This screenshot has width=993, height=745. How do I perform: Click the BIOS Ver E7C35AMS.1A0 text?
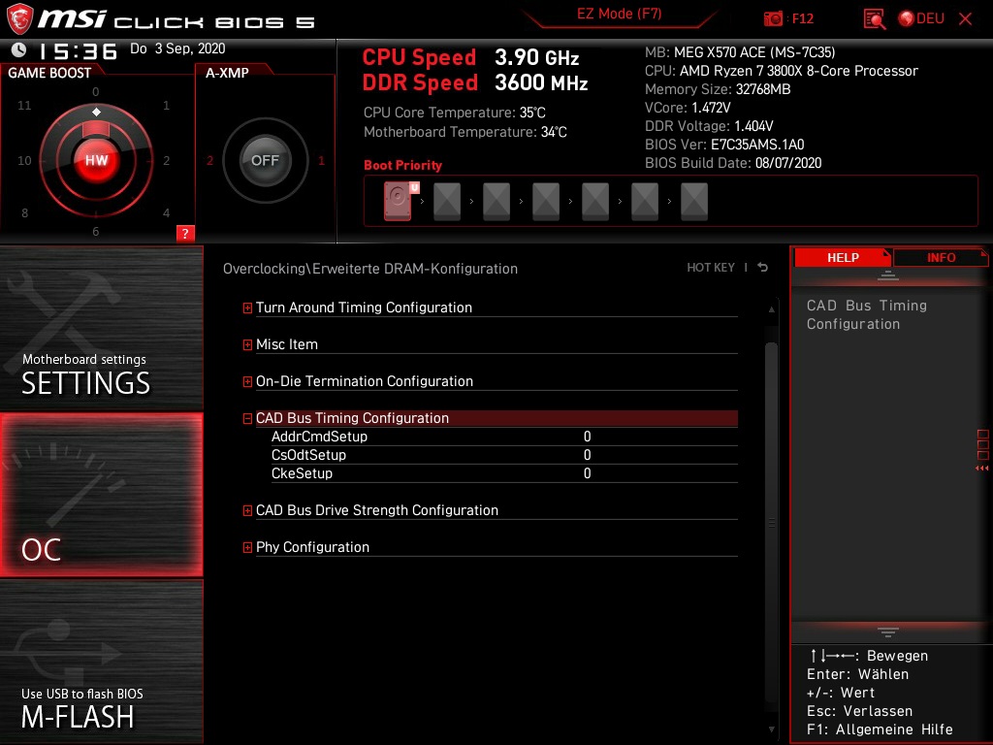tap(724, 145)
